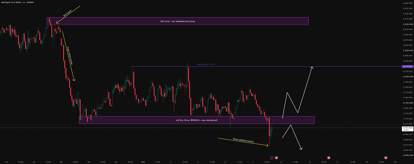Select the purple 4,219.652 price line label
414x164 pixels.
(x=407, y=66)
